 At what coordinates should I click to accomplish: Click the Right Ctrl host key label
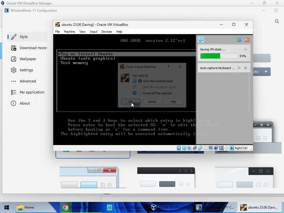(241, 148)
